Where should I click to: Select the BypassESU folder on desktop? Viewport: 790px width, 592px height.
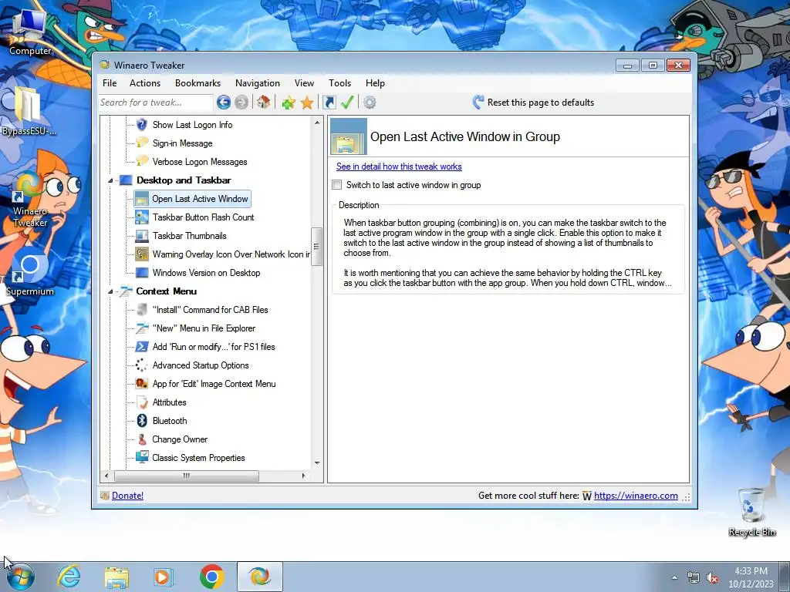(29, 111)
